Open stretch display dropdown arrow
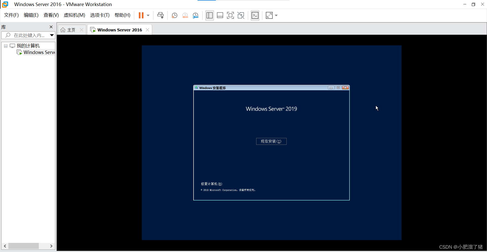Image resolution: width=487 pixels, height=252 pixels. (276, 15)
